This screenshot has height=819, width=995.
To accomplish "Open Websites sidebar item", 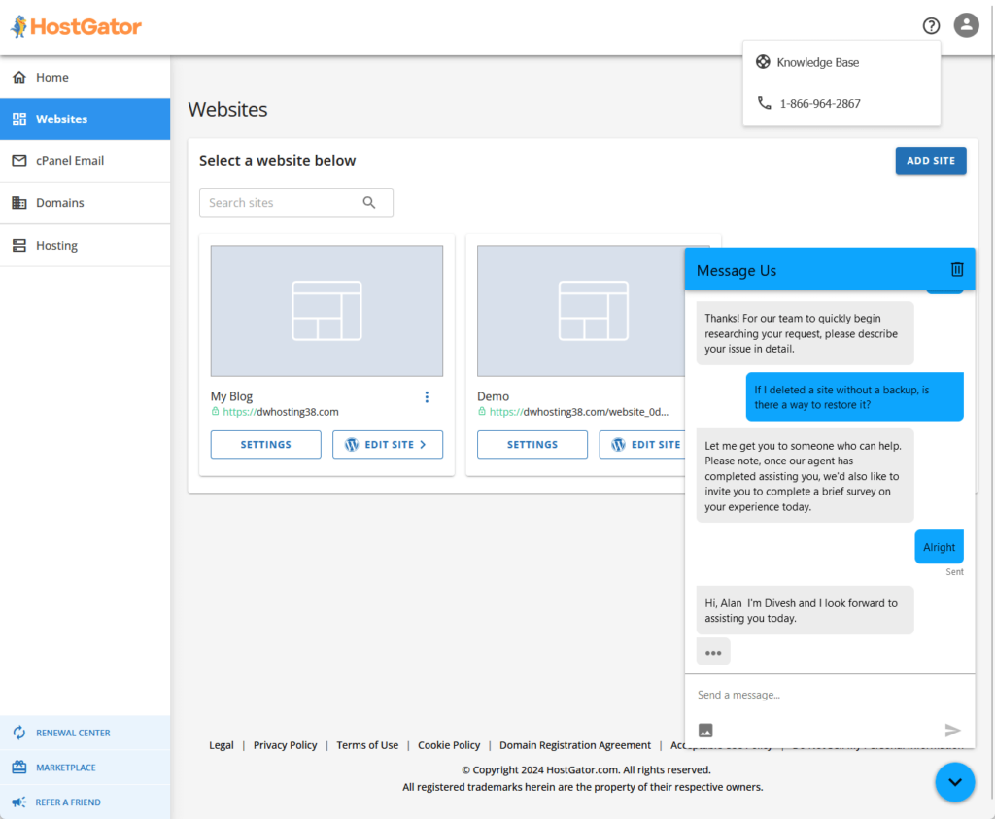I will [x=86, y=119].
